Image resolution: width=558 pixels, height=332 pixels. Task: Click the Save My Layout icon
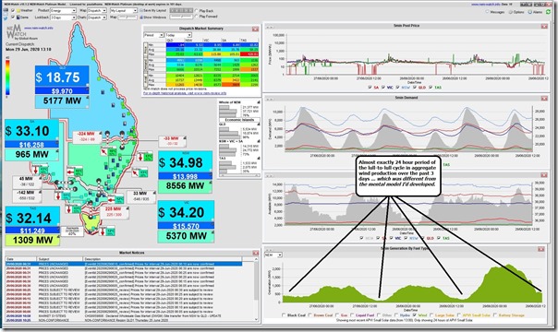[x=141, y=11]
